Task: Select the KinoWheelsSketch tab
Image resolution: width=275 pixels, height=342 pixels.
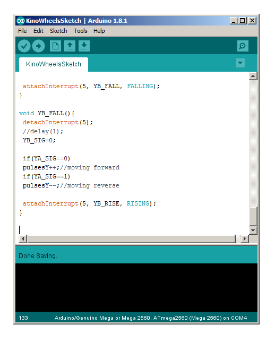Action: pyautogui.click(x=54, y=64)
